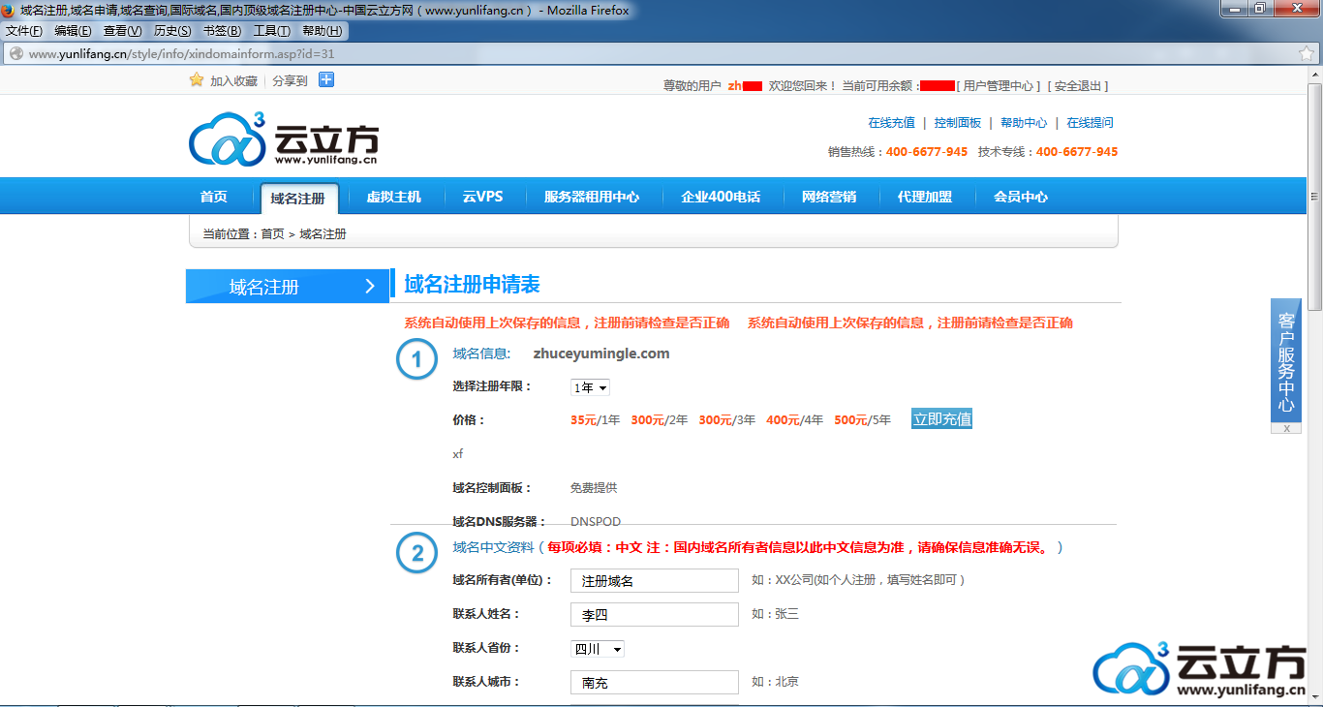Click the Firefox bookmark star in address bar
1323x707 pixels.
click(x=1307, y=54)
